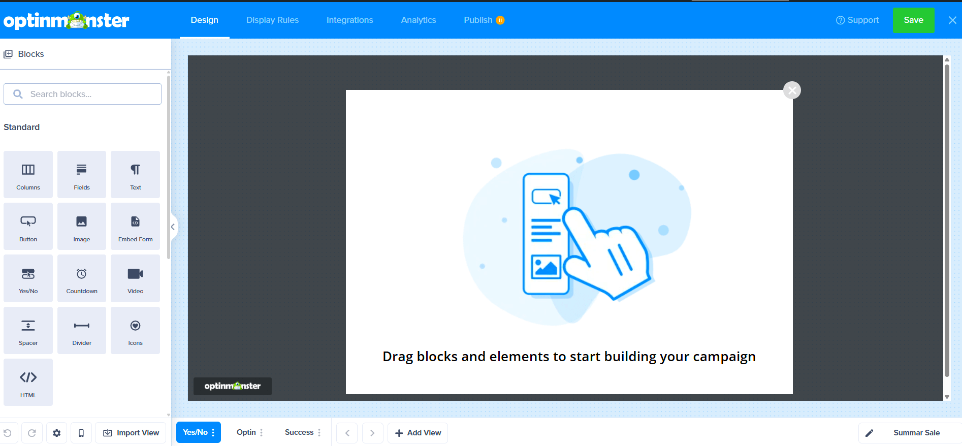Switch to mobile device preview

click(81, 433)
